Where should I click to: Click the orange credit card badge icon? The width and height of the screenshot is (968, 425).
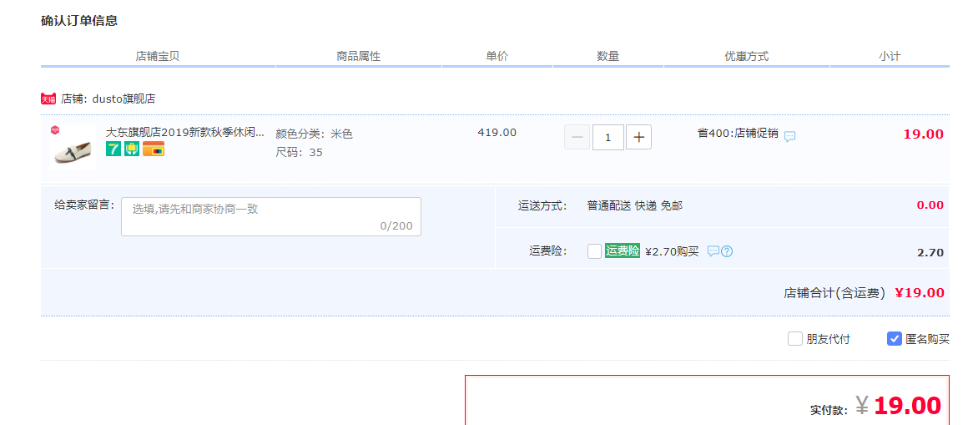click(153, 149)
